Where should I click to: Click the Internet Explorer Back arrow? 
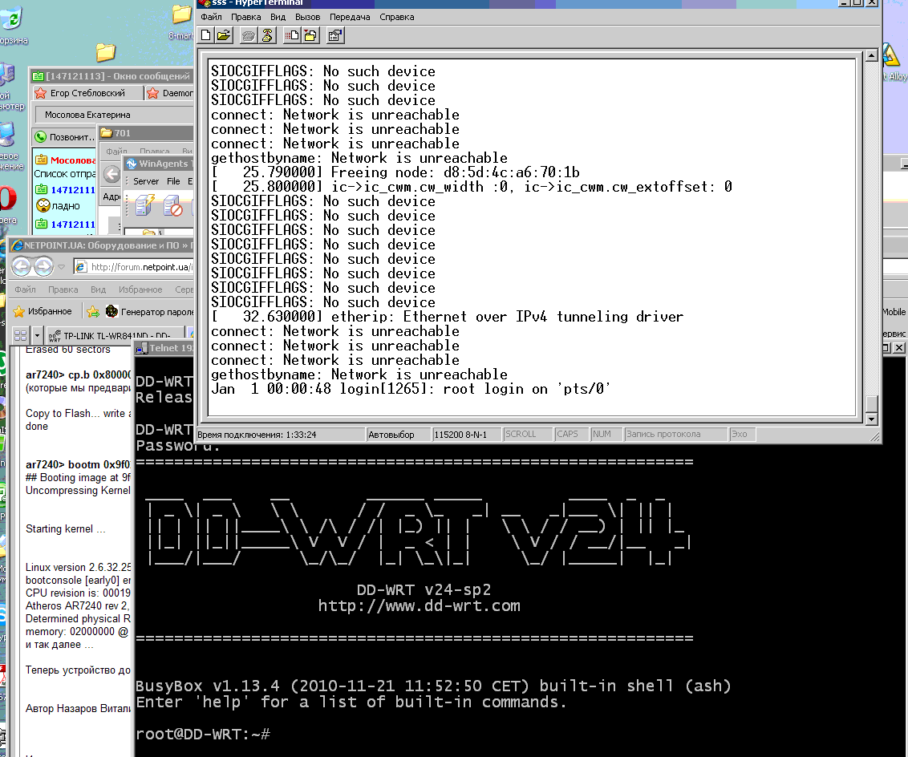pyautogui.click(x=22, y=266)
